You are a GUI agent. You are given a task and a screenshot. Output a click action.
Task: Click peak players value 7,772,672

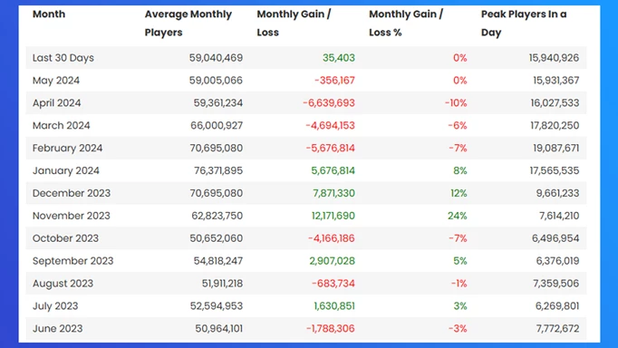pos(557,328)
